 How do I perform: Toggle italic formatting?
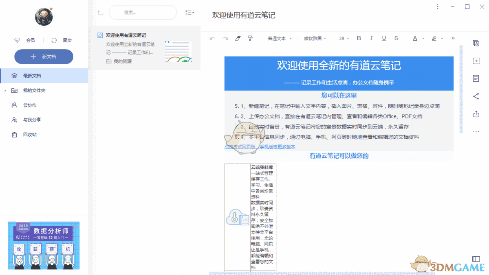(x=371, y=38)
